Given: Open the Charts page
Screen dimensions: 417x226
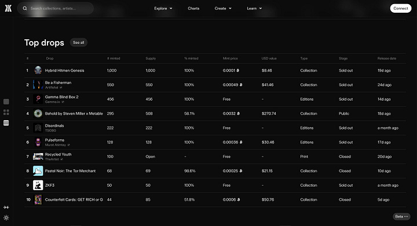Looking at the screenshot, I should [x=193, y=9].
